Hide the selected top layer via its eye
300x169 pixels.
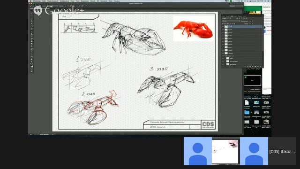223,27
